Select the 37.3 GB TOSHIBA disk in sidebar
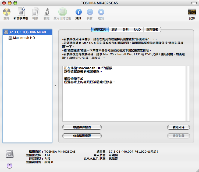 [27, 32]
